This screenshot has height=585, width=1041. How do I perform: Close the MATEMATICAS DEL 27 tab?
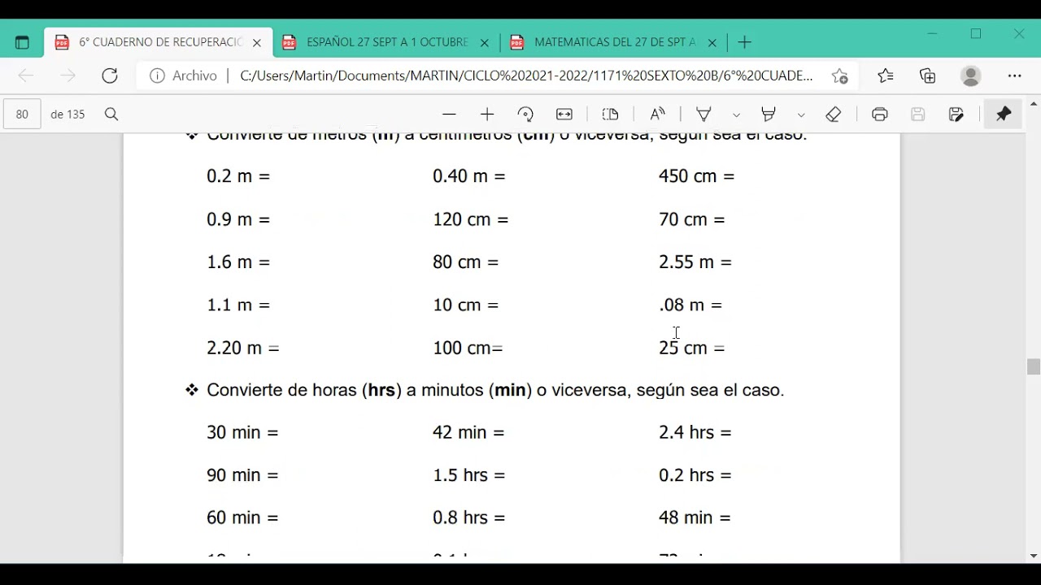pyautogui.click(x=712, y=42)
